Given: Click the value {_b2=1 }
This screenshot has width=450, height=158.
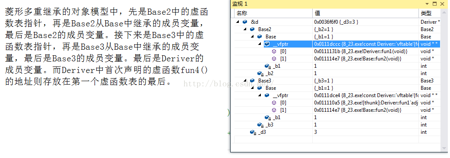Looking at the screenshot, I should pos(324,29).
